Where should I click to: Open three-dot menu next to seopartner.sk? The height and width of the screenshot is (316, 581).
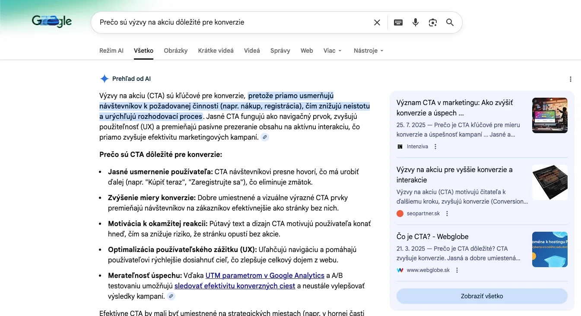click(447, 214)
